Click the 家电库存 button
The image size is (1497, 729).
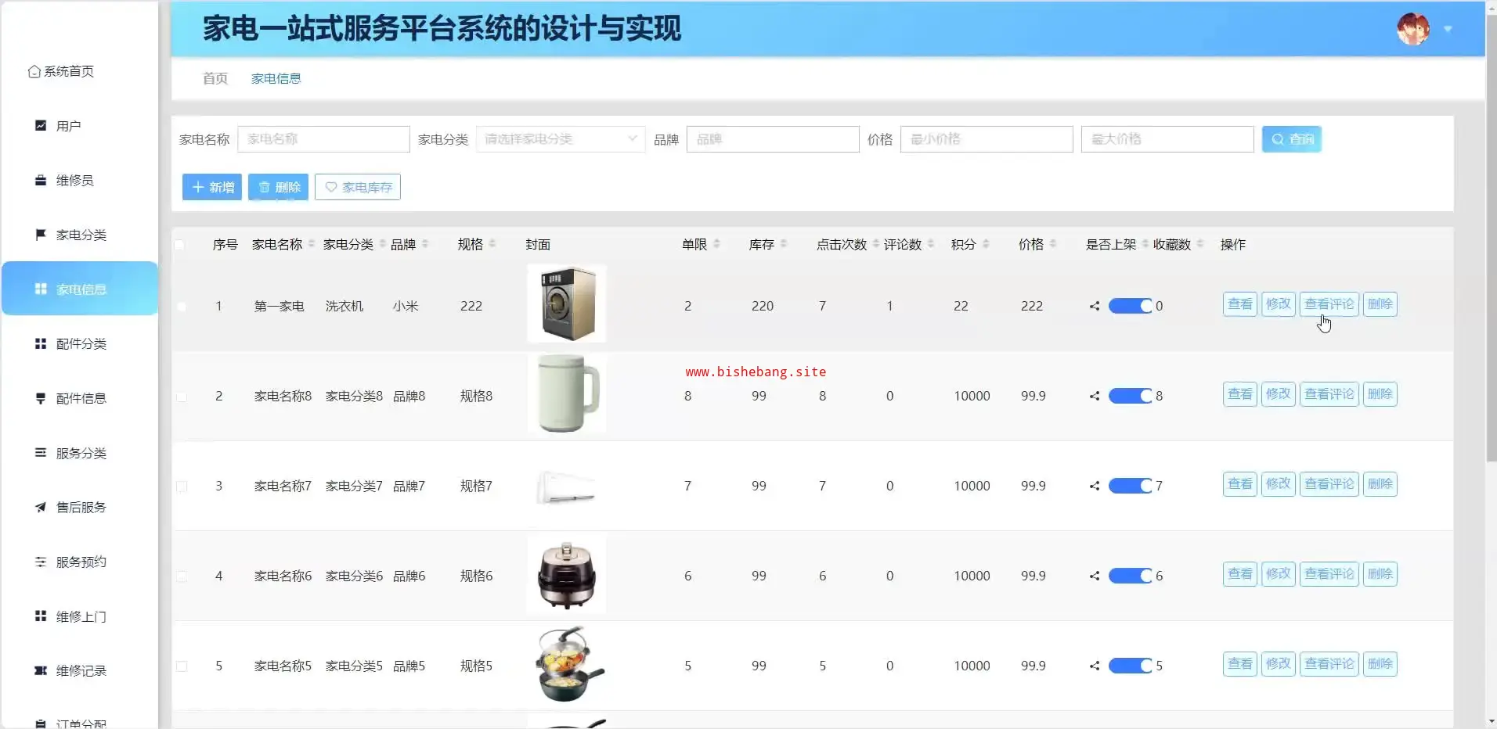(358, 187)
